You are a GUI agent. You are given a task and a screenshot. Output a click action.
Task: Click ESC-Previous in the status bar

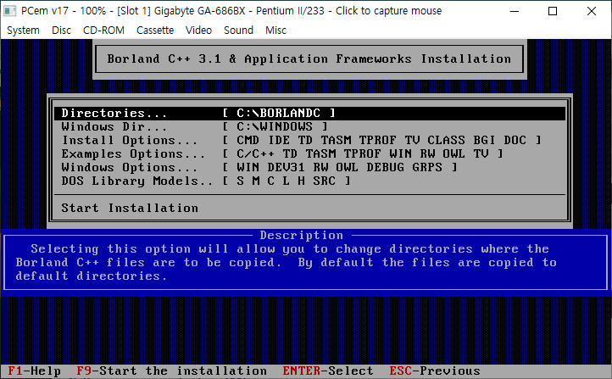(x=434, y=371)
